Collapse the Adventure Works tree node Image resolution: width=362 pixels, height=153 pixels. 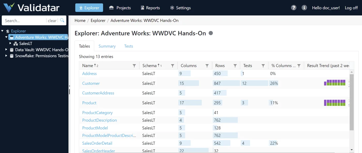click(x=6, y=37)
